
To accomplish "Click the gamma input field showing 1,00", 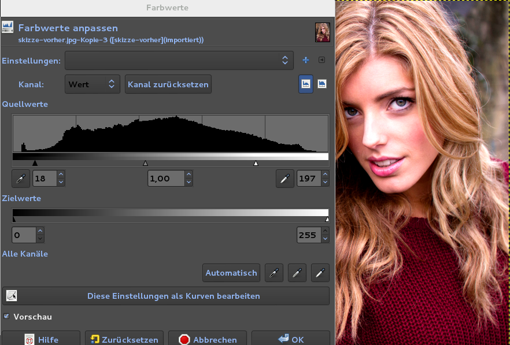I will point(167,179).
